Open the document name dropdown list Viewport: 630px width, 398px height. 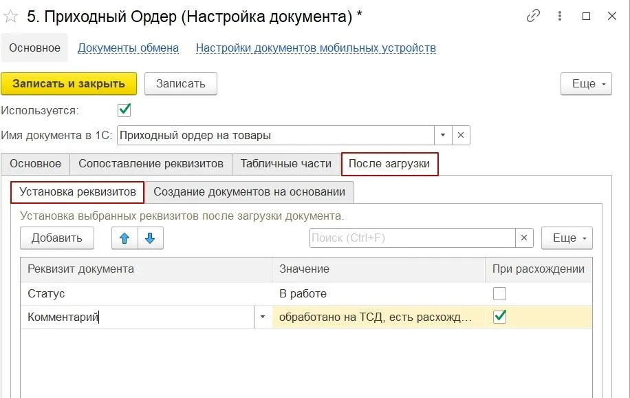point(443,135)
